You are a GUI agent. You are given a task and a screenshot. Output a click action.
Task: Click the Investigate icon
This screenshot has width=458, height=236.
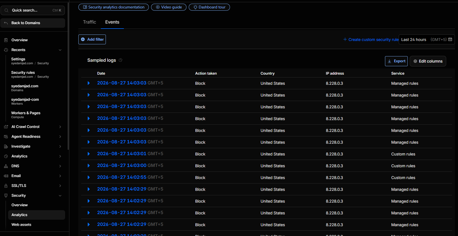point(6,146)
